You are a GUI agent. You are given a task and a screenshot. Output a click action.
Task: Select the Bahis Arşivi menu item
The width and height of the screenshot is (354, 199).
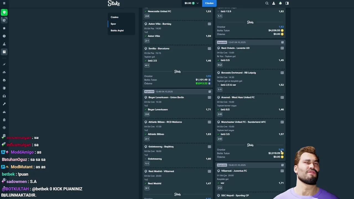117,30
